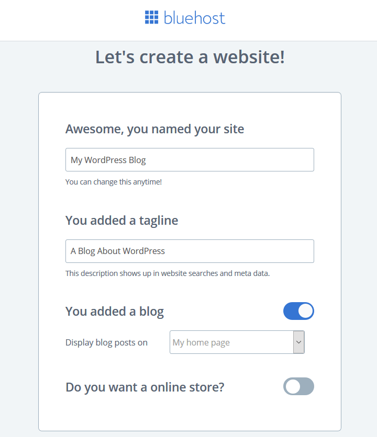The width and height of the screenshot is (377, 437).
Task: Click the "You added a blog" label
Action: 115,312
